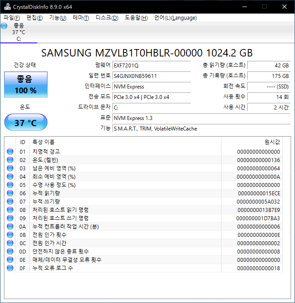The height and width of the screenshot is (303, 295).
Task: Select the 전원 인가 횟수 attribute name
Action: tap(49, 235)
